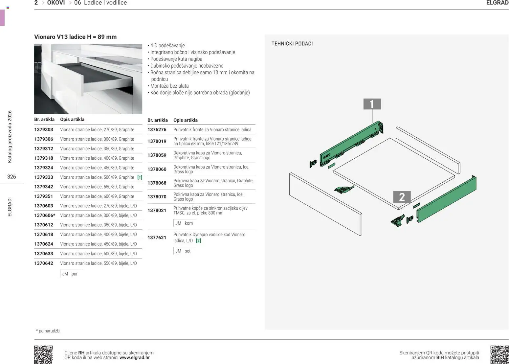The height and width of the screenshot is (364, 509).
Task: Select article 1370606 marked with asterisk
Action: point(45,216)
